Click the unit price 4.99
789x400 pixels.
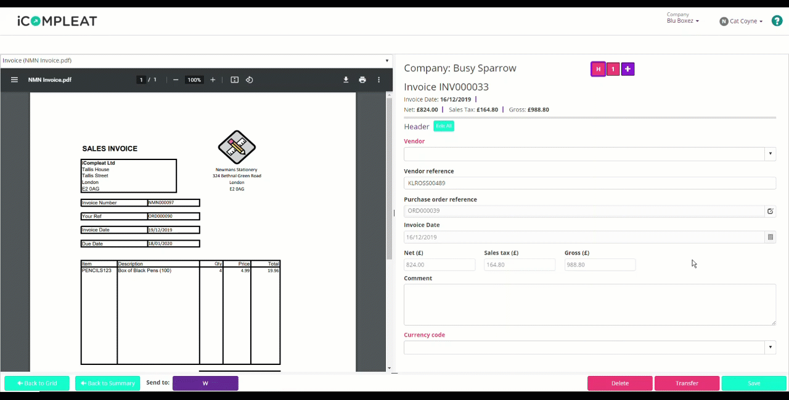(x=245, y=271)
